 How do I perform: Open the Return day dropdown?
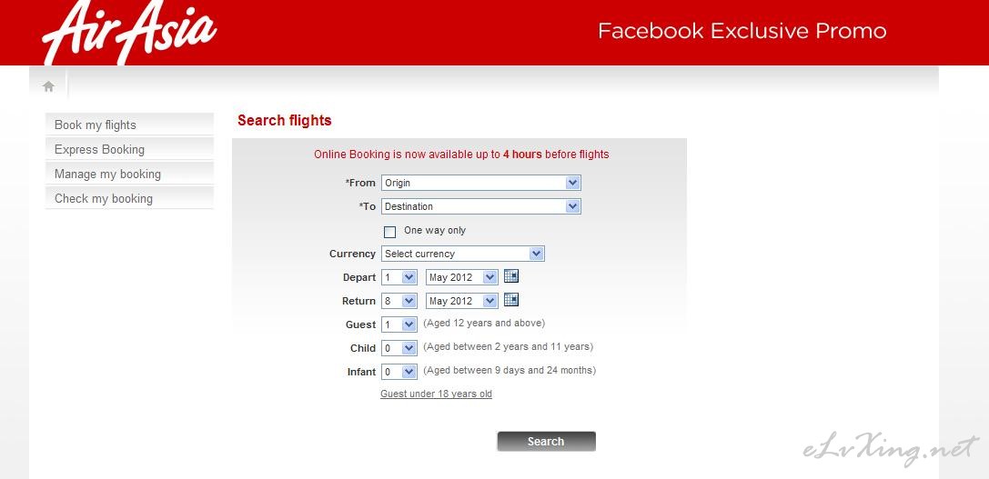[399, 301]
